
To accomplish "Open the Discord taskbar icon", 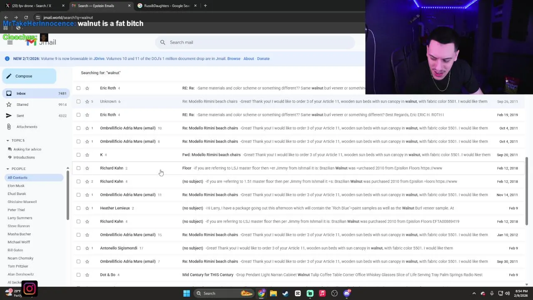I will [x=346, y=293].
